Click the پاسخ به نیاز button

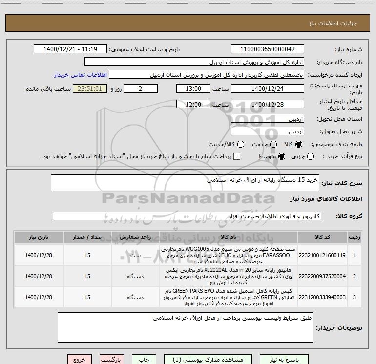point(284,360)
